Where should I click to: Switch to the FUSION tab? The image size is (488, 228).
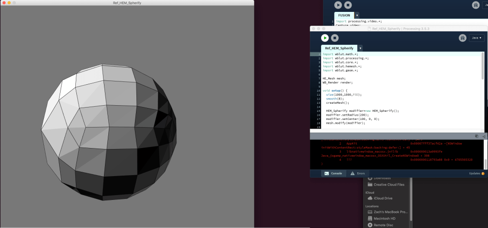(x=344, y=15)
